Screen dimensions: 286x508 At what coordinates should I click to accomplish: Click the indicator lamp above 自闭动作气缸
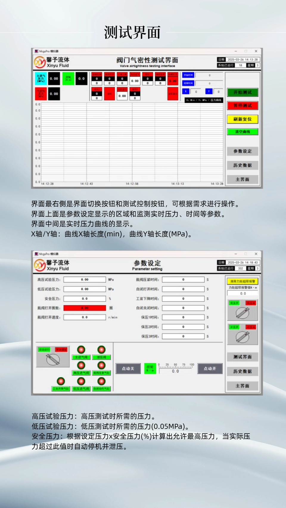[102, 381]
